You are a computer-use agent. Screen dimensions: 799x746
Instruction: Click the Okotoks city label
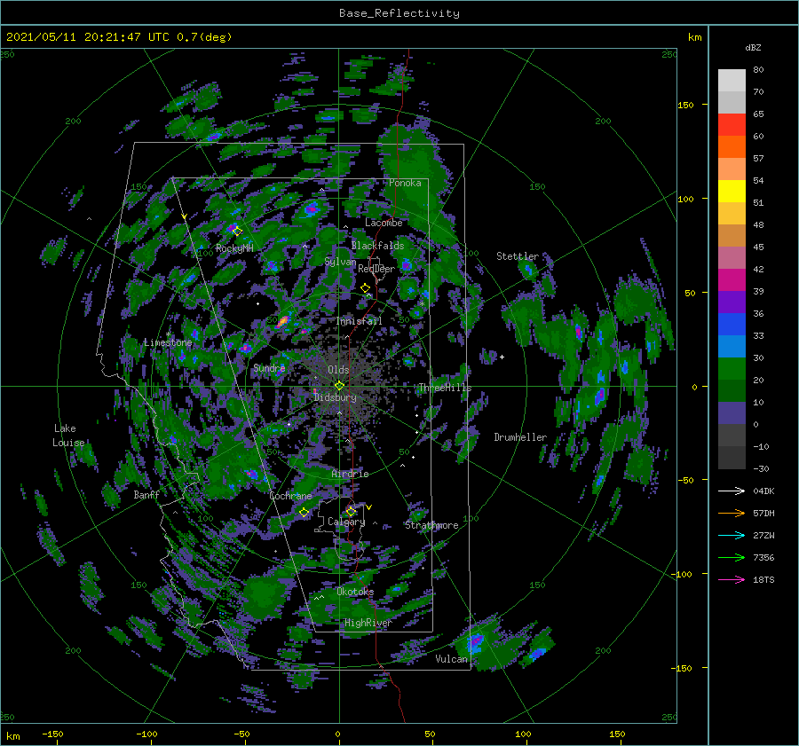[x=355, y=592]
